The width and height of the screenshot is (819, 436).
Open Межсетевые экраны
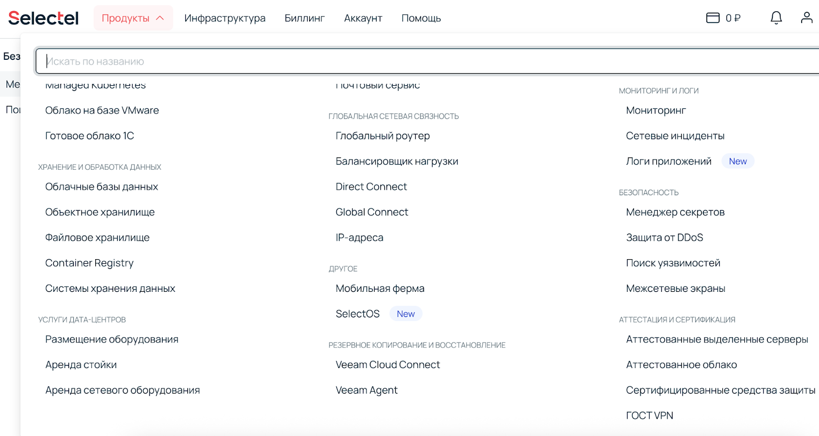(x=676, y=288)
